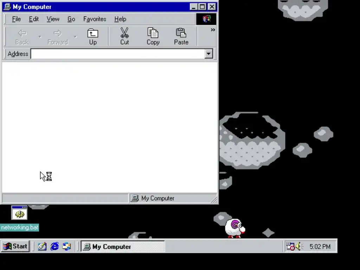Image resolution: width=360 pixels, height=270 pixels.
Task: Go Up one folder level
Action: pyautogui.click(x=93, y=37)
